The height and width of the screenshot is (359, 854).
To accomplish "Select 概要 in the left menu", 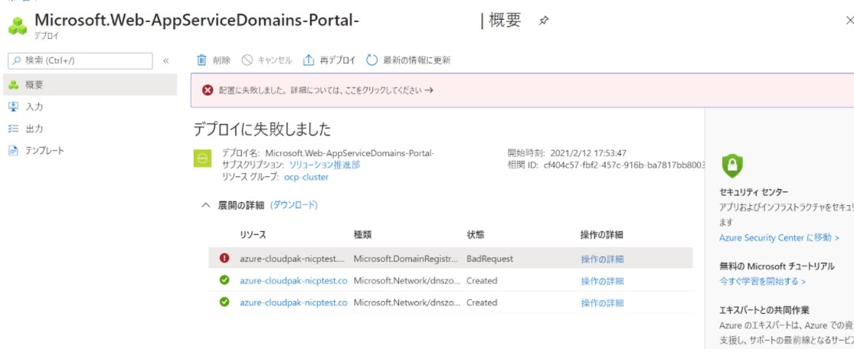I will (x=34, y=85).
